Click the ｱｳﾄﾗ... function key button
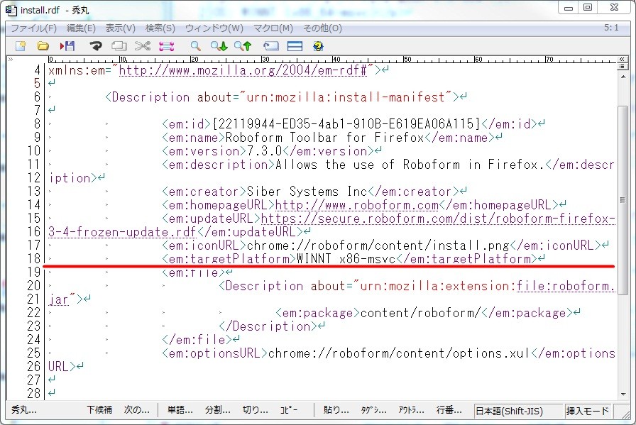Image resolution: width=636 pixels, height=425 pixels. click(411, 410)
